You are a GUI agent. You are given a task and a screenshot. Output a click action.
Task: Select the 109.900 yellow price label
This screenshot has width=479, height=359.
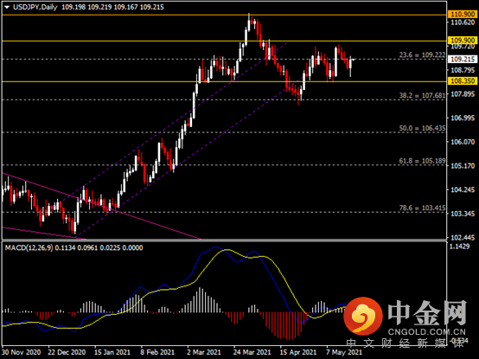click(463, 41)
